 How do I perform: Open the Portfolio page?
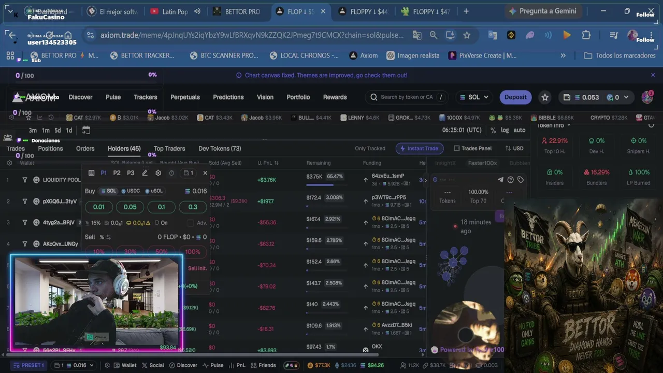298,97
